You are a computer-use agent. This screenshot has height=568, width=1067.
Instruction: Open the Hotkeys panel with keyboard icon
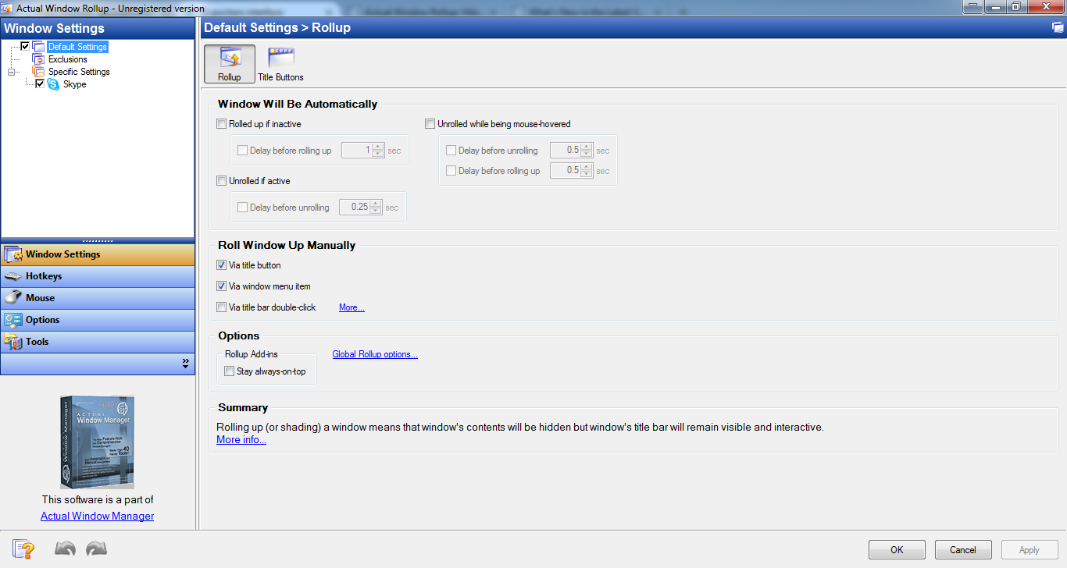coord(14,275)
